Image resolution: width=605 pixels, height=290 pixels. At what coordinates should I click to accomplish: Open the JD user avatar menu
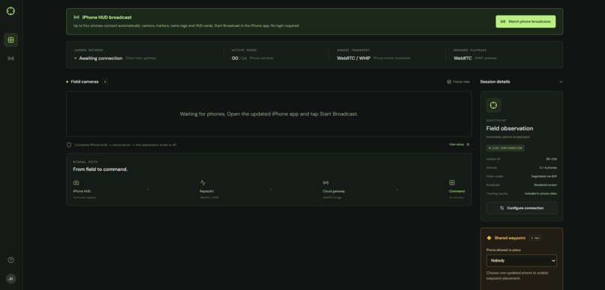click(11, 279)
